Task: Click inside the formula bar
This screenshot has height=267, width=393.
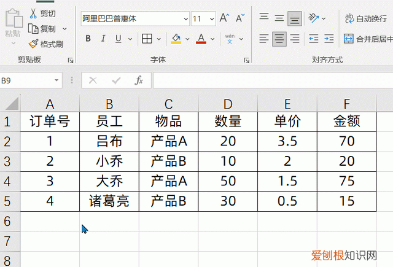Action: point(273,80)
